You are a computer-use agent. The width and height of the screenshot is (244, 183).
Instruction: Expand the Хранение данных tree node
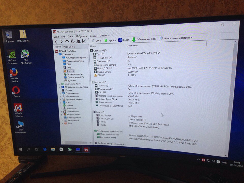(x=61, y=100)
